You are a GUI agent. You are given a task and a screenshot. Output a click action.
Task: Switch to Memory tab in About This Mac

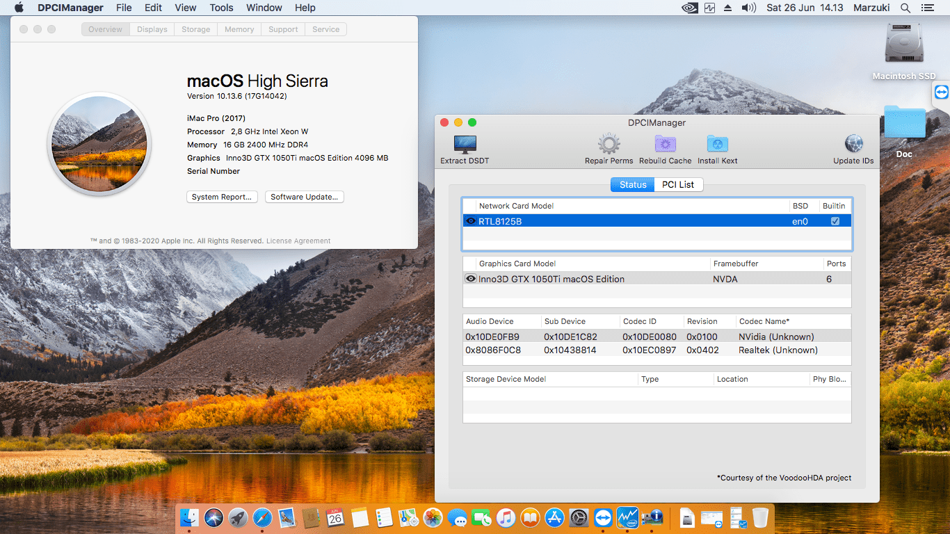pyautogui.click(x=239, y=29)
